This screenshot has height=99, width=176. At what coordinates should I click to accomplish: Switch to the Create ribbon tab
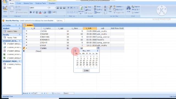[19, 3]
